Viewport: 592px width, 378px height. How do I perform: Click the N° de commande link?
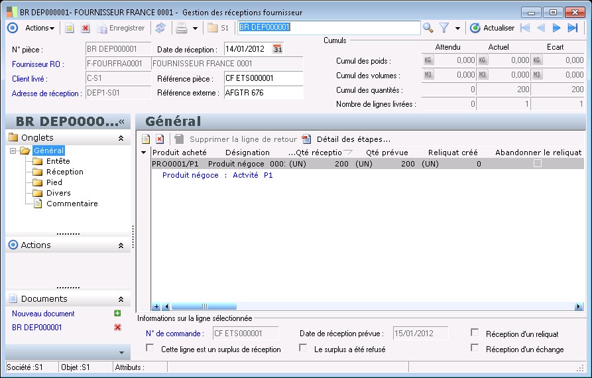pyautogui.click(x=175, y=334)
